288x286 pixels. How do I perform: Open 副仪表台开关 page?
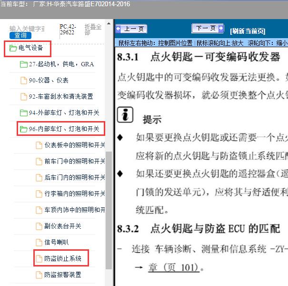63,226
